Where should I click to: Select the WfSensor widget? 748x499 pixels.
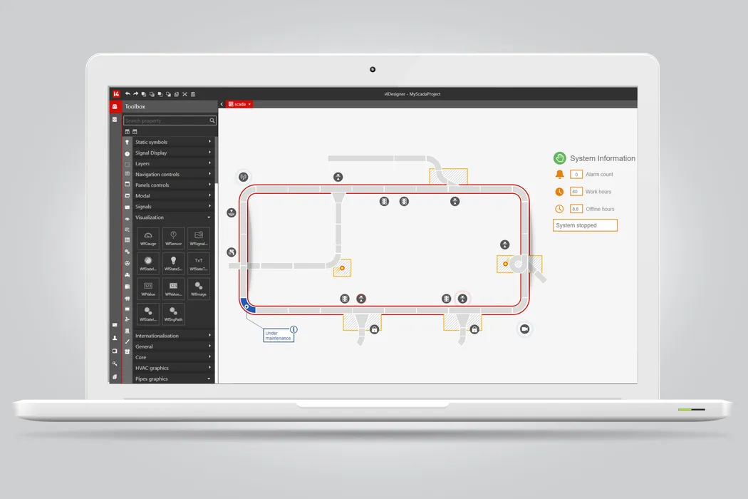click(x=173, y=238)
